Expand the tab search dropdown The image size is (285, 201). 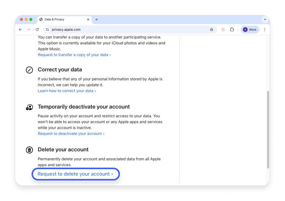tap(265, 19)
